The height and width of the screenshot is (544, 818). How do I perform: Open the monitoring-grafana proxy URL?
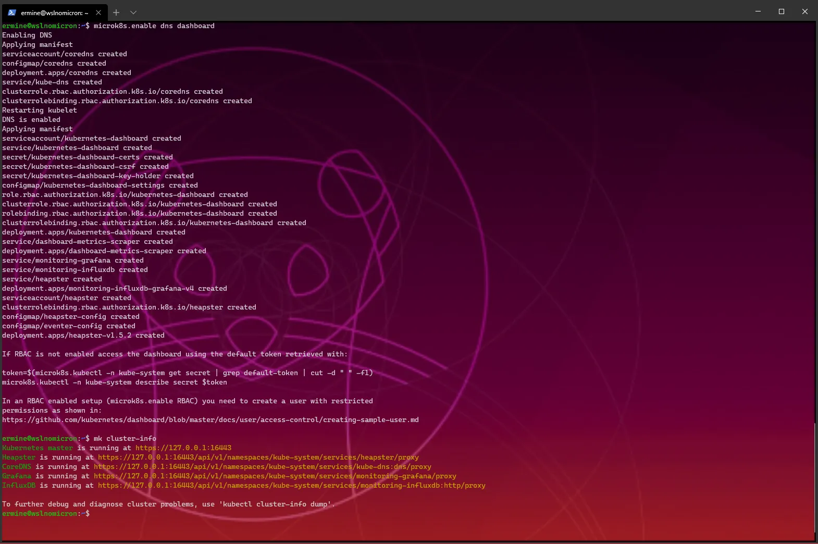tap(275, 476)
